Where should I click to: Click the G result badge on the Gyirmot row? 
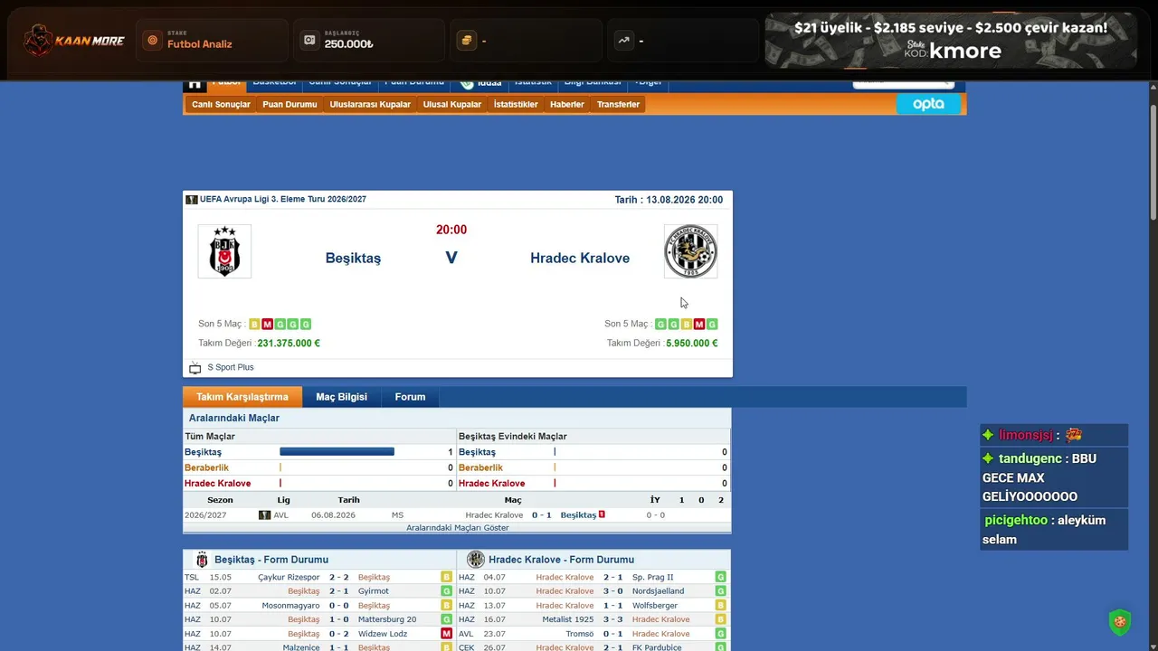click(x=447, y=591)
